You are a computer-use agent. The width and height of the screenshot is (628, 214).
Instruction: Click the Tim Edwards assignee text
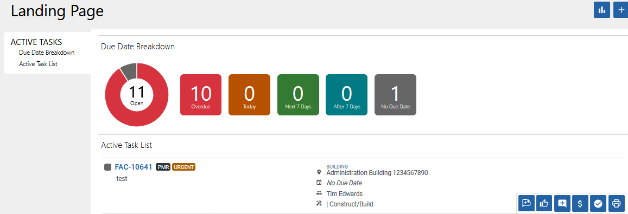point(345,194)
